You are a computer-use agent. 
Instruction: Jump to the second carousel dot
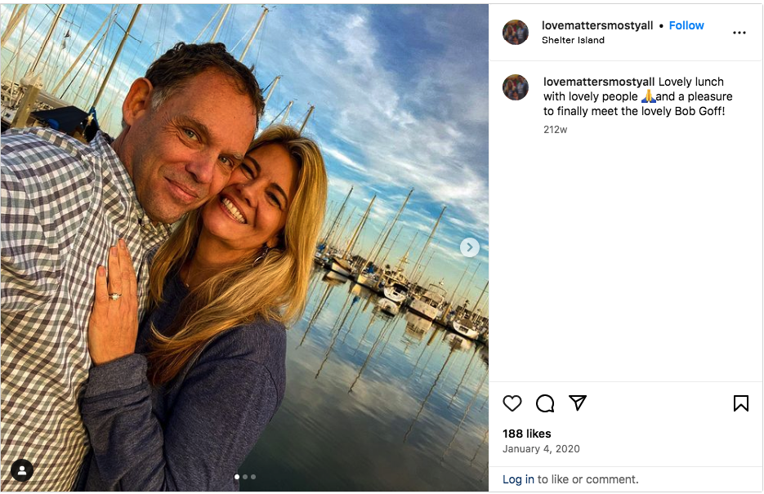coord(245,477)
